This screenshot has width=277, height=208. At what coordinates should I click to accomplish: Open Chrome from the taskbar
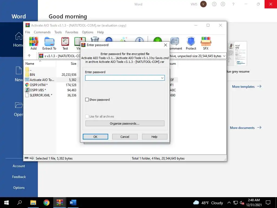coord(47,203)
